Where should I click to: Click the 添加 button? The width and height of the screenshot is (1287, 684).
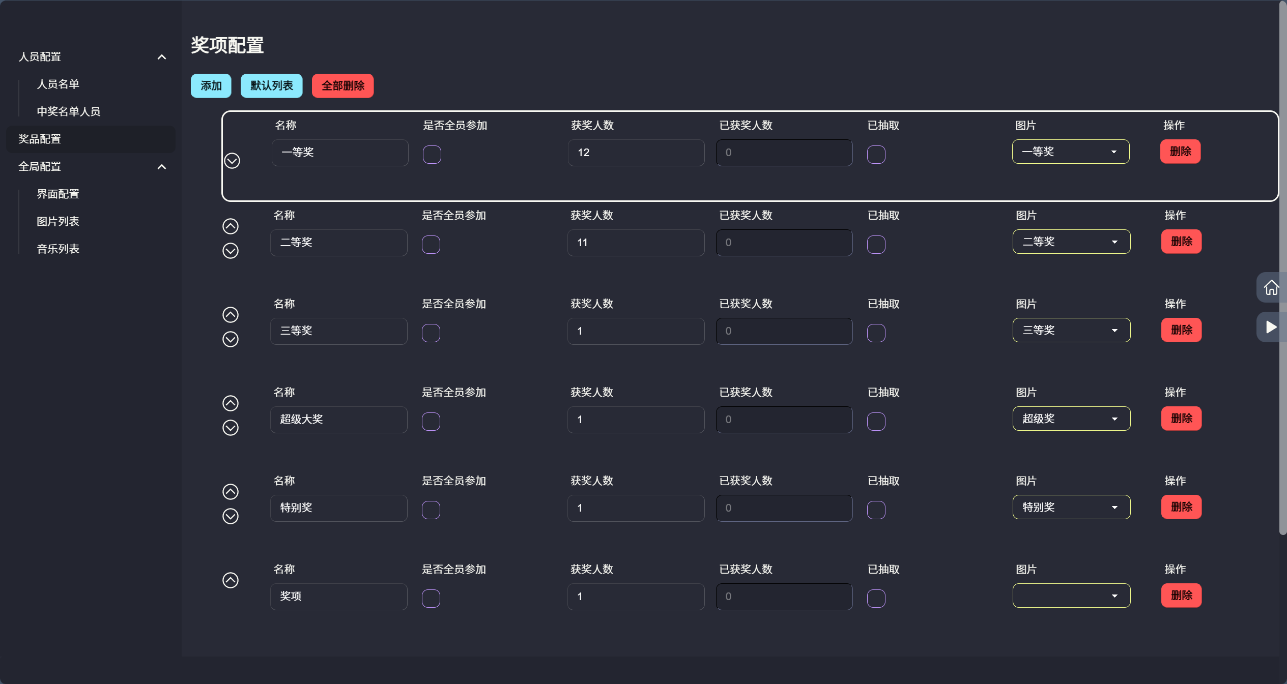[211, 85]
